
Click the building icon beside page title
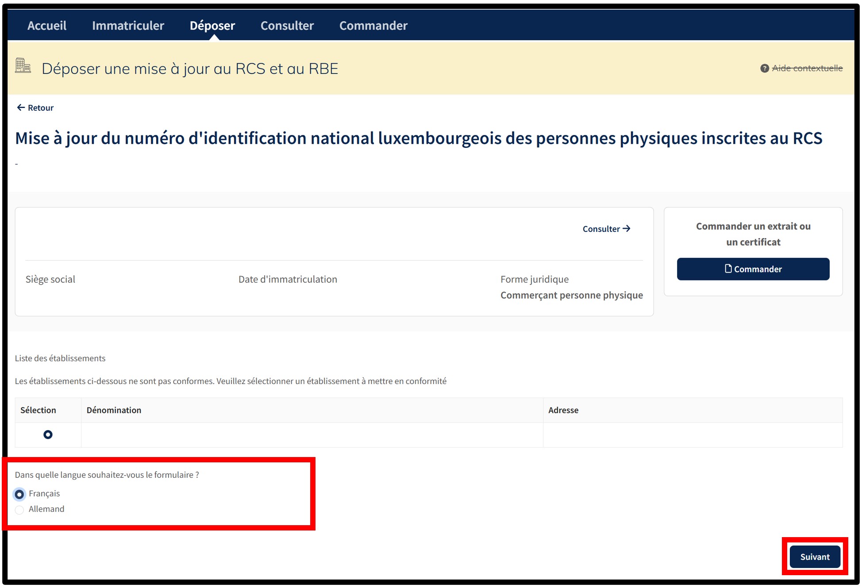tap(23, 65)
